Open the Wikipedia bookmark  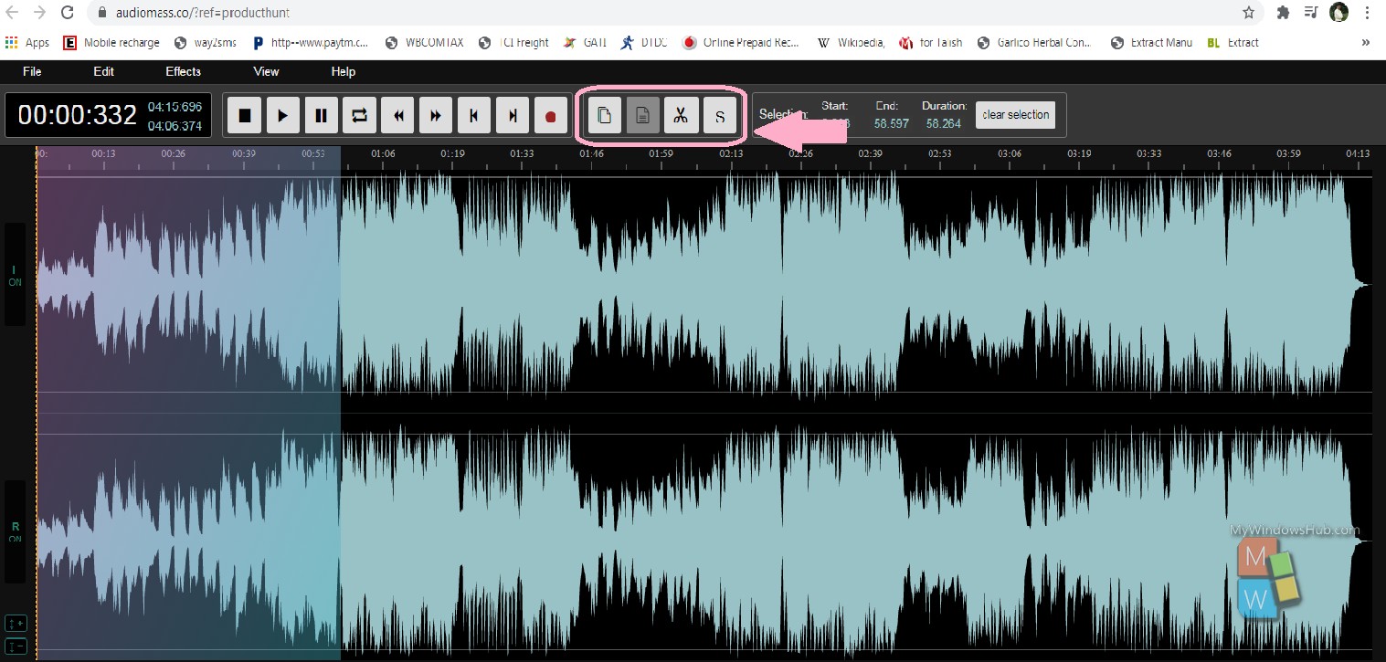coord(851,42)
